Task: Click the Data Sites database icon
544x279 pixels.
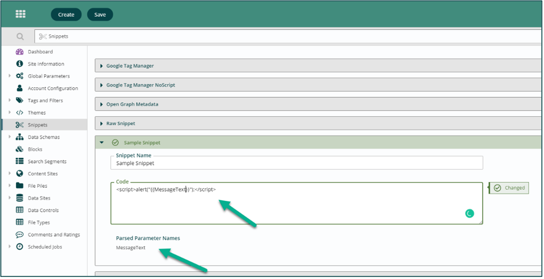Action: 20,198
